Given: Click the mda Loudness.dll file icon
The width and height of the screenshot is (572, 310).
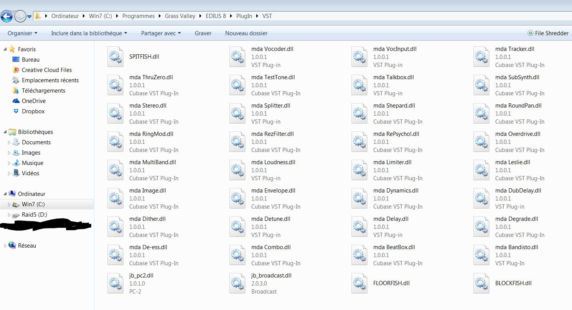Looking at the screenshot, I should pyautogui.click(x=237, y=170).
